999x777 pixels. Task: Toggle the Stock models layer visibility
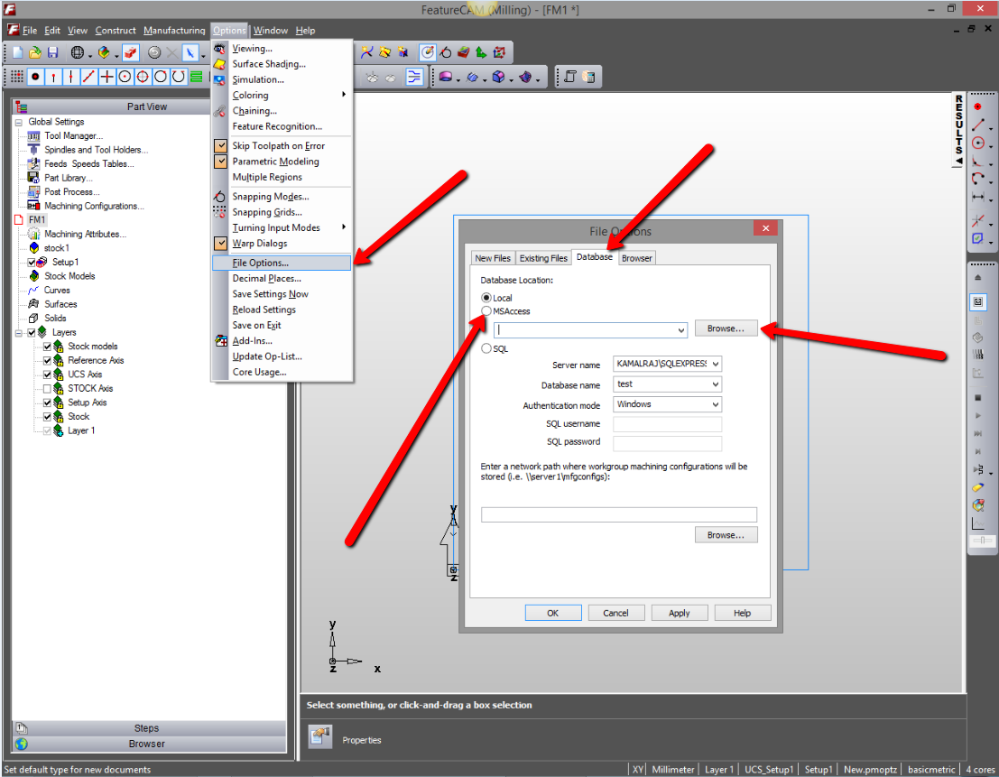(45, 346)
